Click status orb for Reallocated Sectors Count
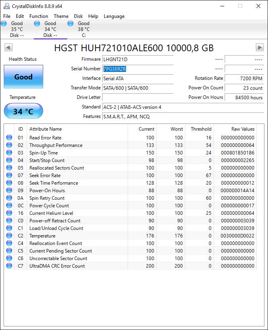The height and width of the screenshot is (330, 268). 9,168
